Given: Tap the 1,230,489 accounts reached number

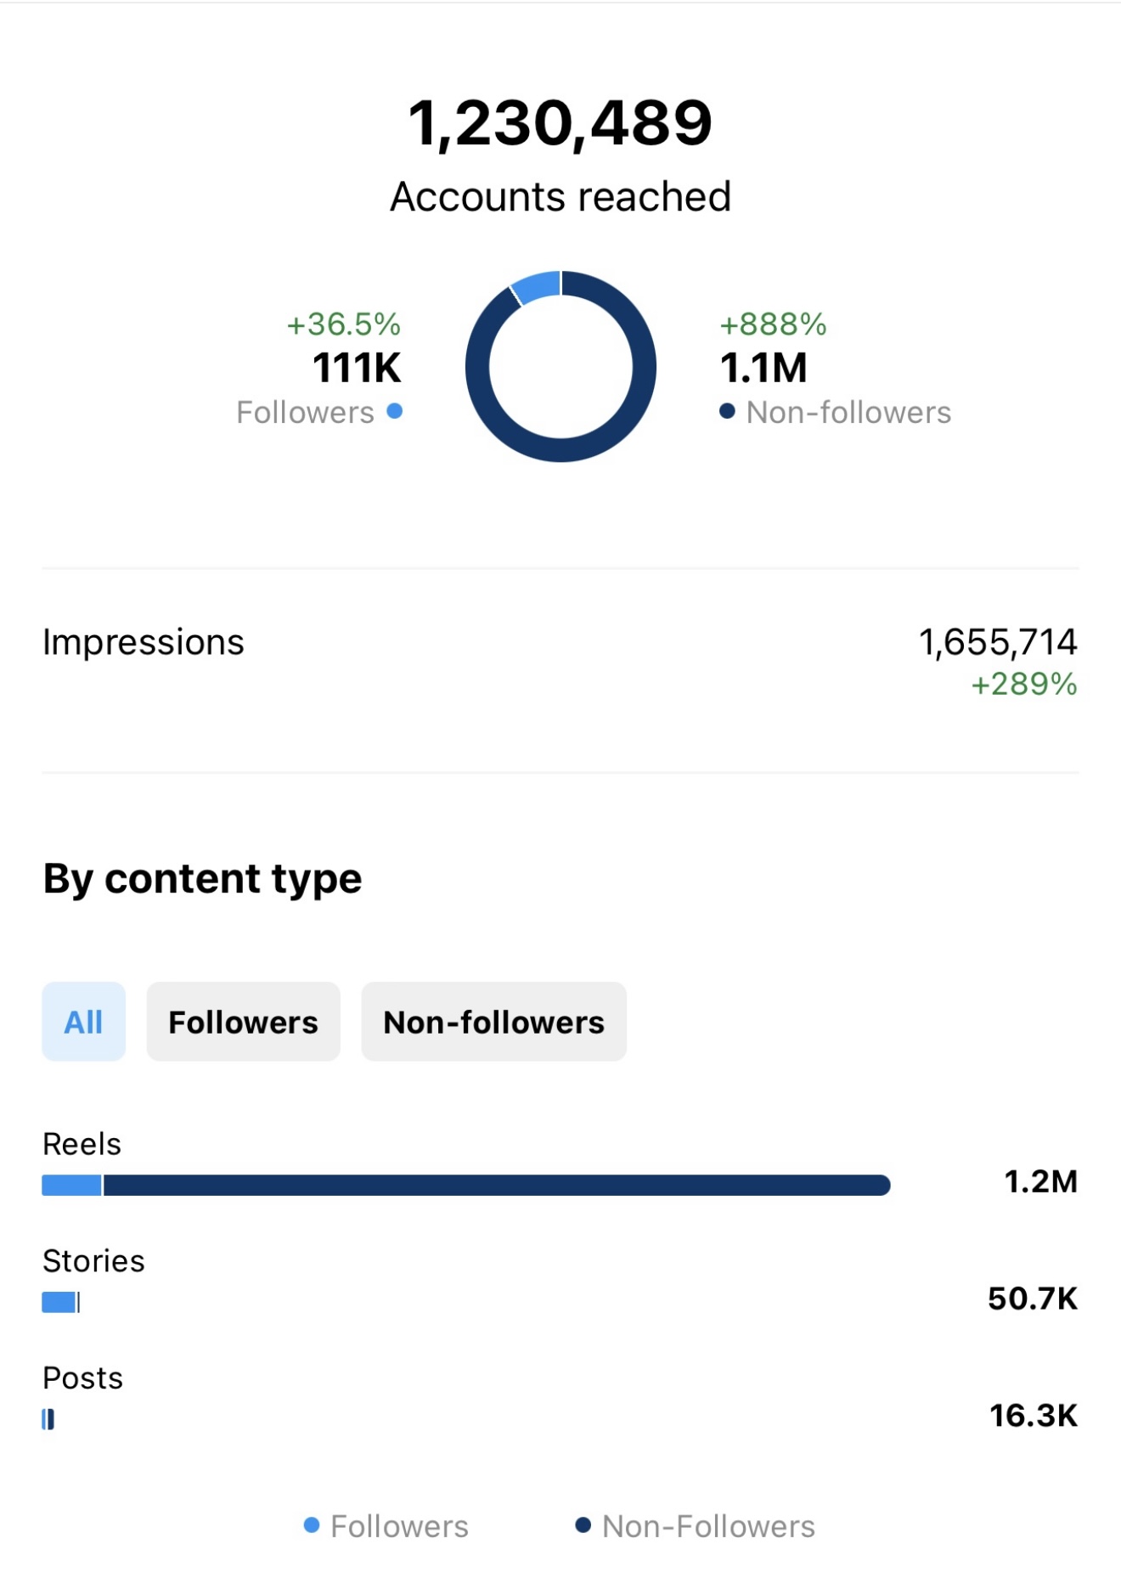Looking at the screenshot, I should tap(560, 123).
